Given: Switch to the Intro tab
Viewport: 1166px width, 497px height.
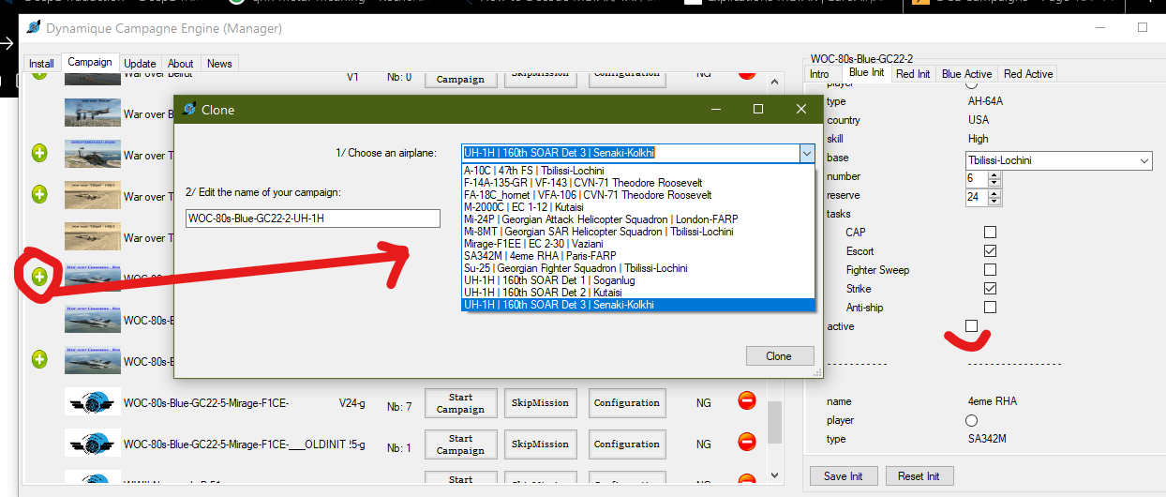Looking at the screenshot, I should (819, 73).
